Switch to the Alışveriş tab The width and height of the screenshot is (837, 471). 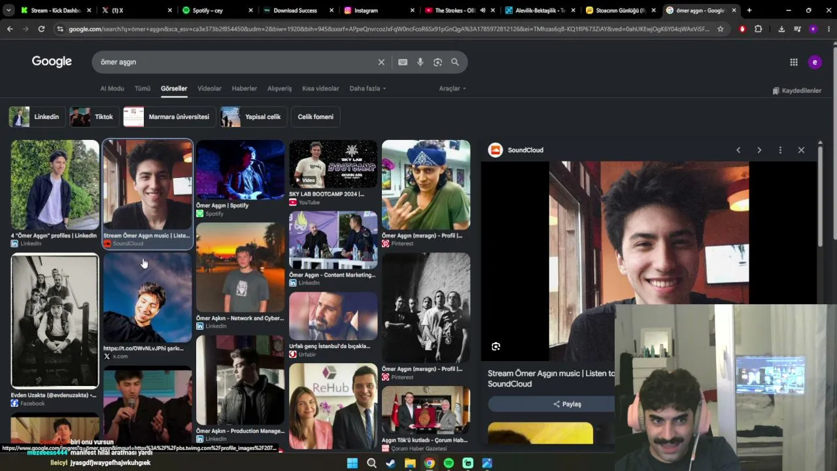(x=279, y=88)
